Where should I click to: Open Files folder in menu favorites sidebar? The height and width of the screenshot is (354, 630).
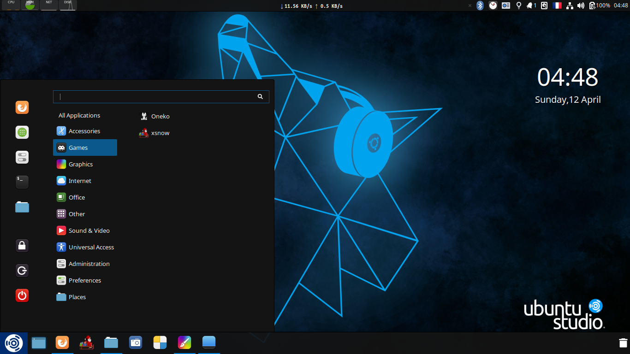tap(22, 207)
